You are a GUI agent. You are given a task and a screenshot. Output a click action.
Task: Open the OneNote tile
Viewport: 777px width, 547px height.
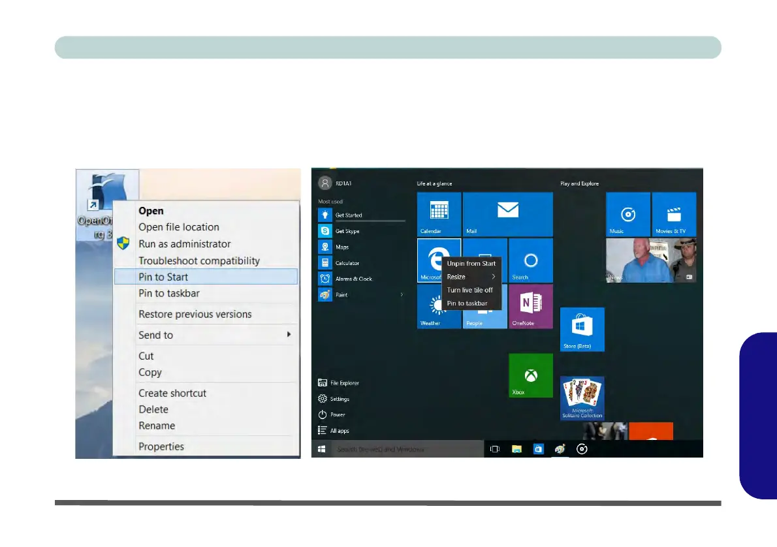coord(531,306)
